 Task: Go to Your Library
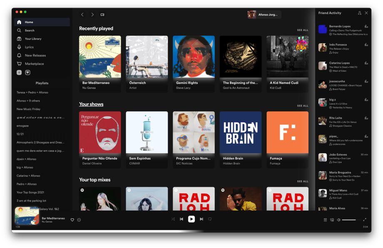(32, 39)
